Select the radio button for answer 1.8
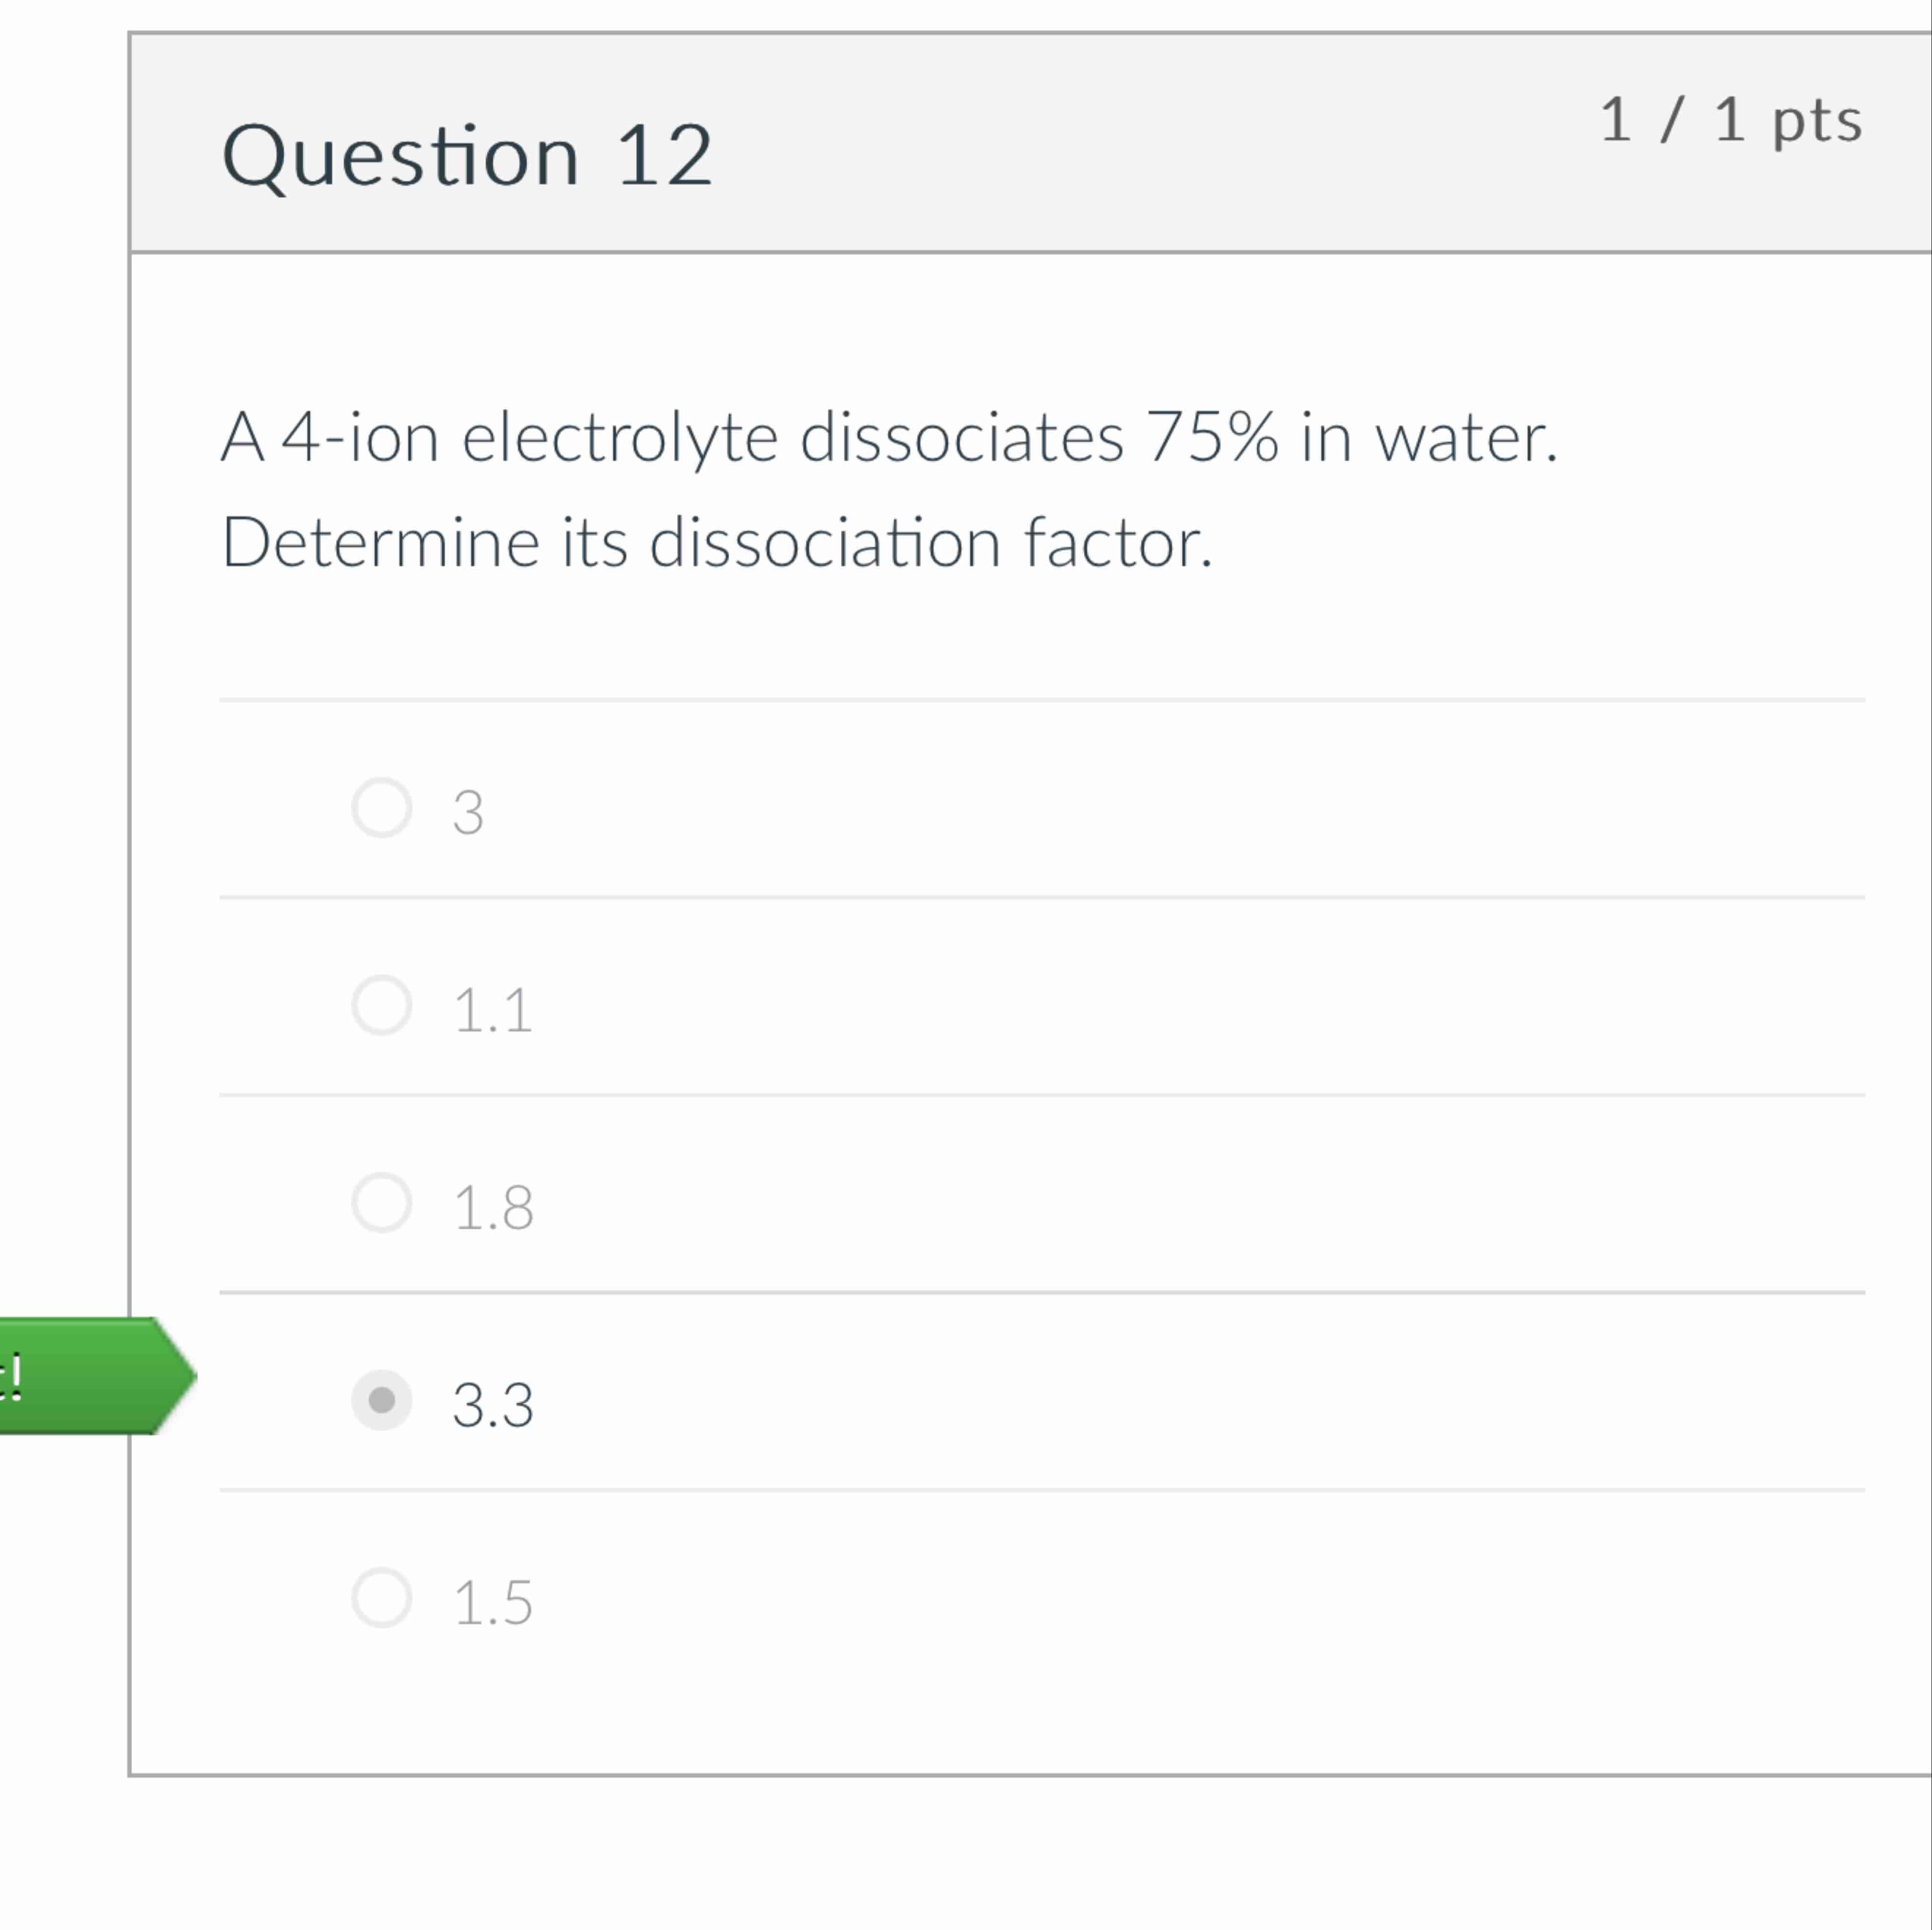This screenshot has height=1930, width=1932. click(x=382, y=1204)
